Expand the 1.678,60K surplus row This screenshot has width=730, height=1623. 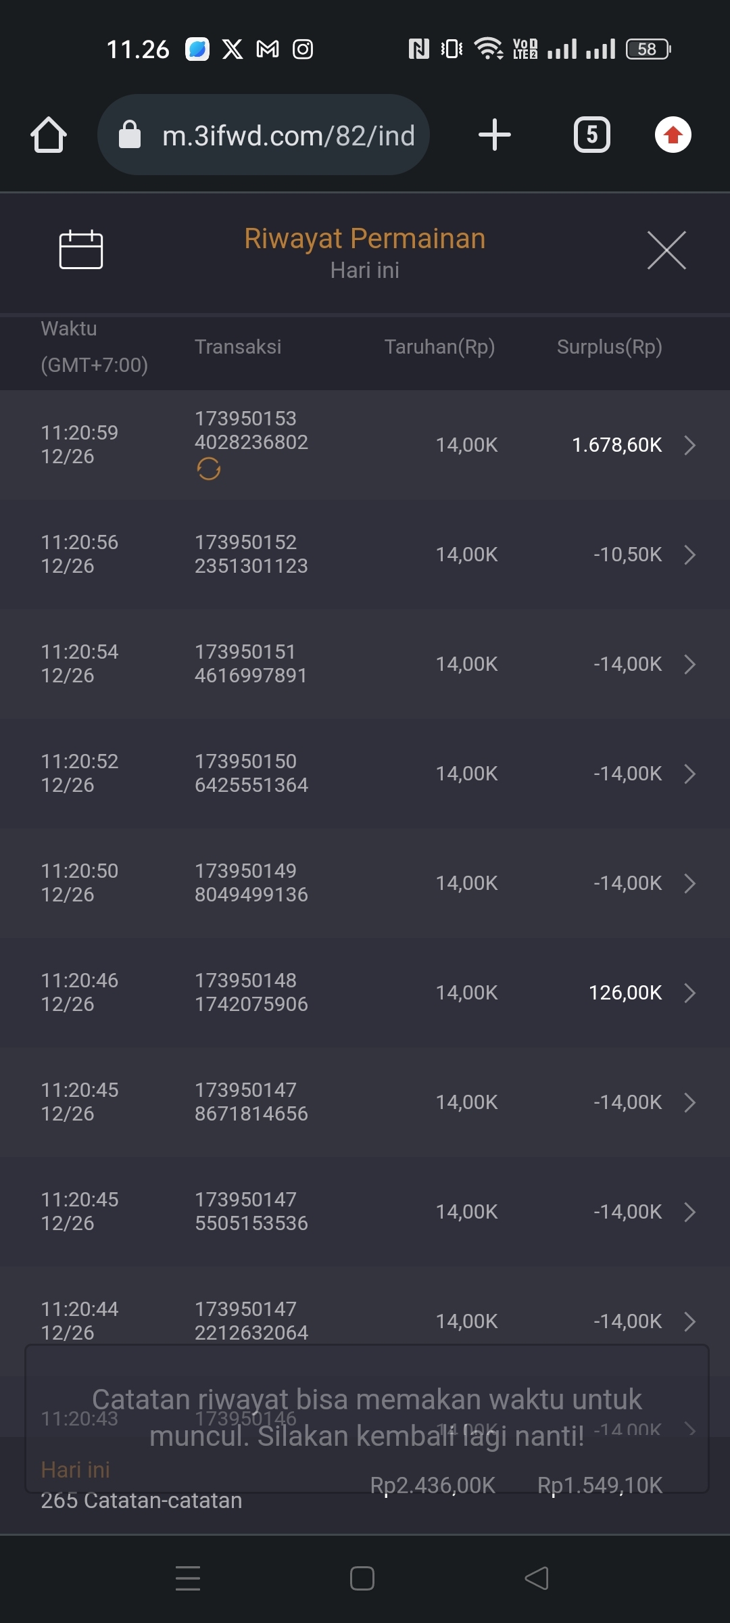coord(689,445)
